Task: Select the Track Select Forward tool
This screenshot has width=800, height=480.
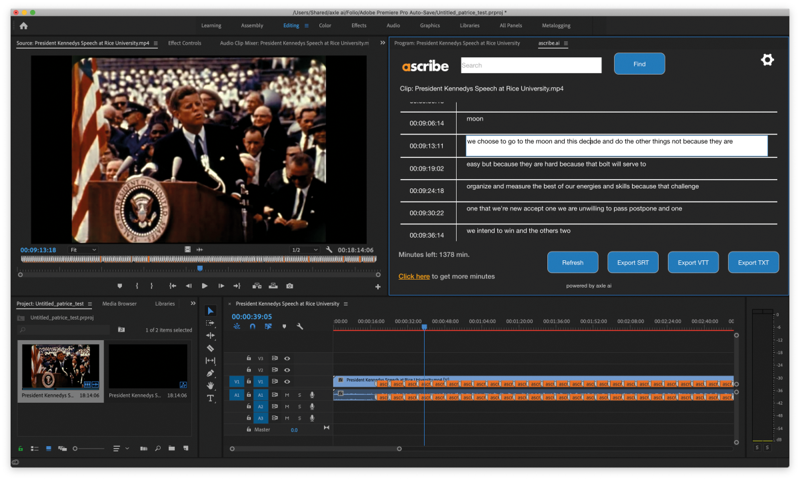Action: pos(211,323)
